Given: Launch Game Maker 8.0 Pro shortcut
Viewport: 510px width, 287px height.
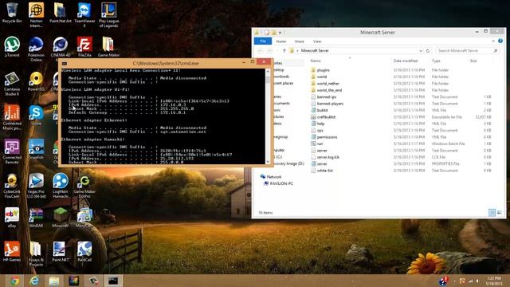Looking at the screenshot, I should (x=84, y=186).
